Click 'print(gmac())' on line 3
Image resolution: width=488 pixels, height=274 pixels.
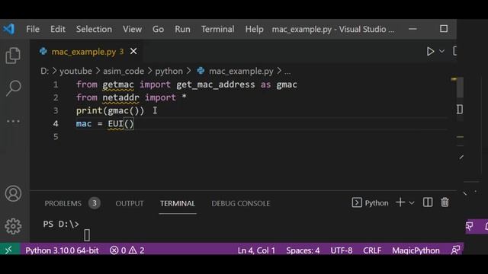[110, 110]
